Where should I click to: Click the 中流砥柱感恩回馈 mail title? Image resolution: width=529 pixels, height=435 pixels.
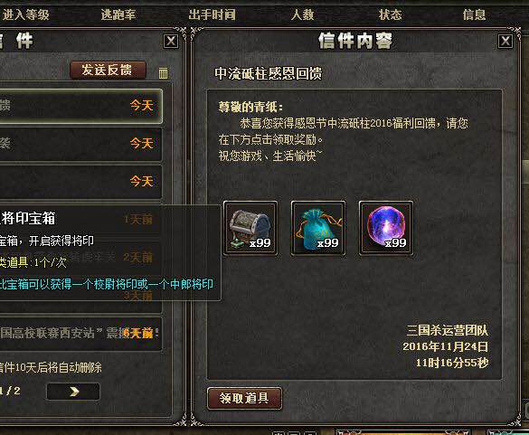[x=269, y=73]
